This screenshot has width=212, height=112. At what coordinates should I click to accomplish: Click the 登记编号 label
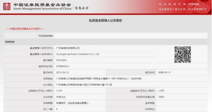pyautogui.click(x=48, y=60)
